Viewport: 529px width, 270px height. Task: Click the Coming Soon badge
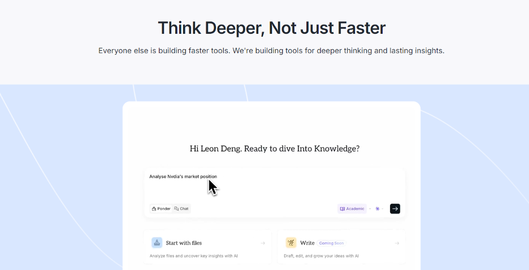tap(331, 243)
